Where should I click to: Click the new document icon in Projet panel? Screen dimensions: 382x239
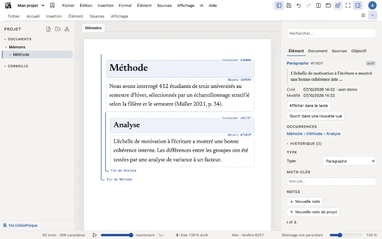point(48,29)
